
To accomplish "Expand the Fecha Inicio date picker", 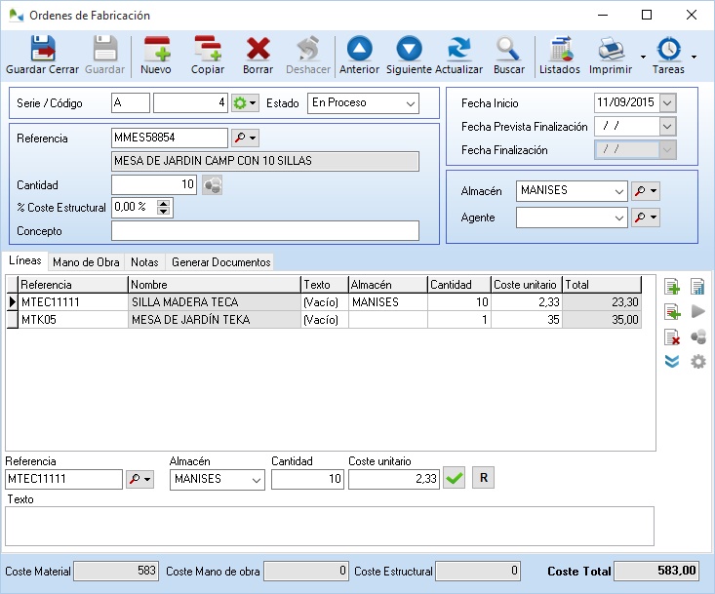I will click(667, 103).
